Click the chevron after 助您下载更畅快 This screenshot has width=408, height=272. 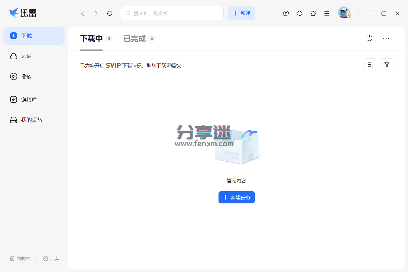tap(183, 66)
